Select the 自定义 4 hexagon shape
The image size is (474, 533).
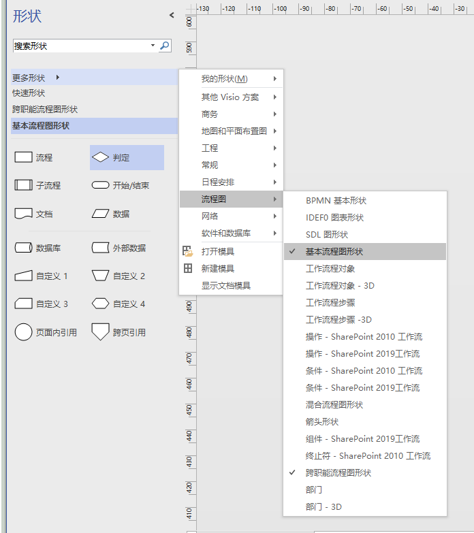click(x=118, y=304)
